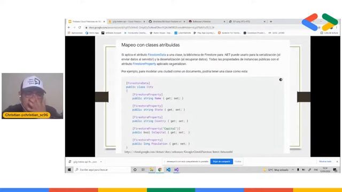Open Visual Studio Code from the taskbar
This screenshot has height=192, width=342.
(x=168, y=170)
